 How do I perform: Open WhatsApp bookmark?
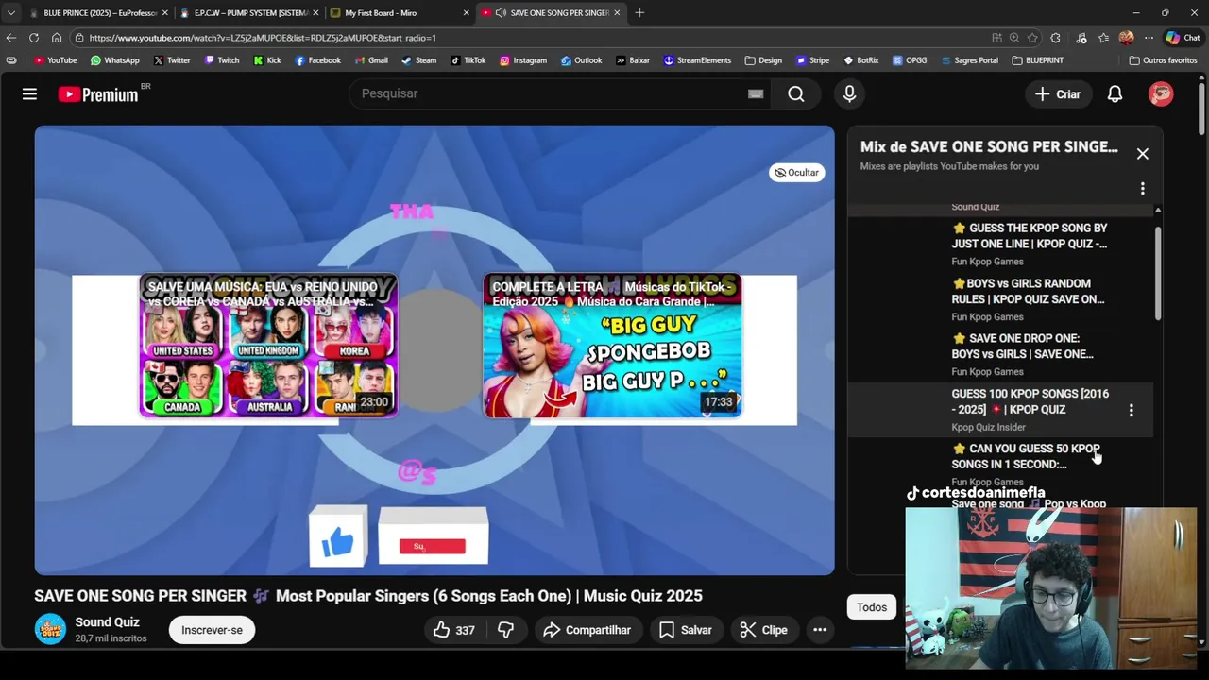coord(114,60)
